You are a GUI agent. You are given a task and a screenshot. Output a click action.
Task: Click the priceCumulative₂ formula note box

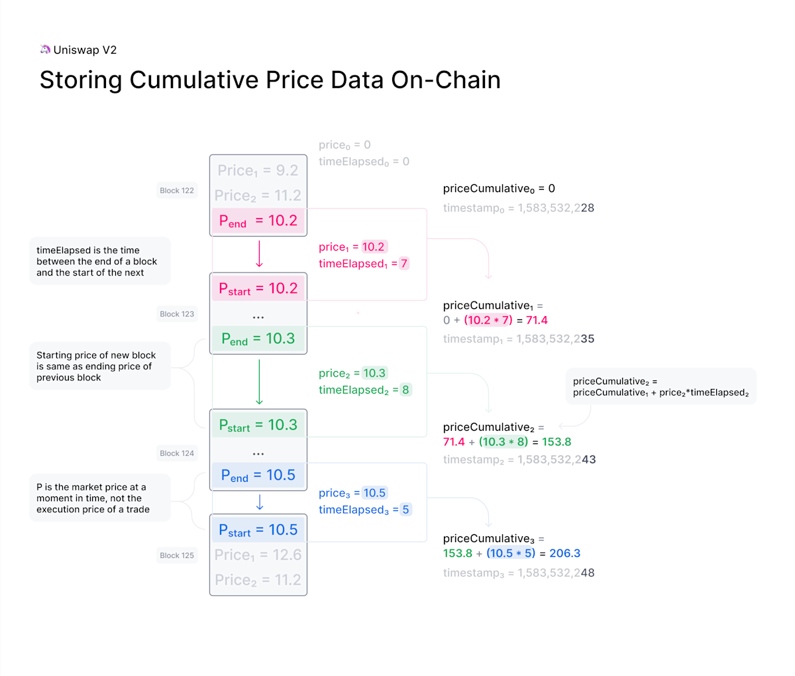coord(661,386)
